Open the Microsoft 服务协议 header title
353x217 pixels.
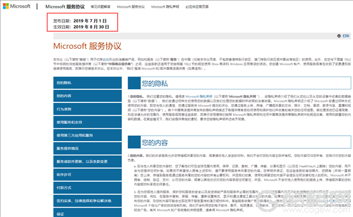coord(65,6)
